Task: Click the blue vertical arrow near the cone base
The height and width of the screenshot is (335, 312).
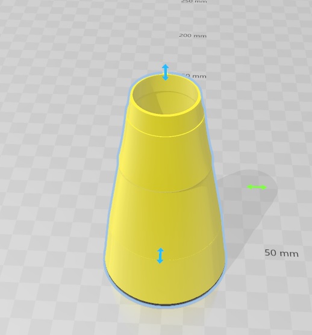Action: click(160, 255)
